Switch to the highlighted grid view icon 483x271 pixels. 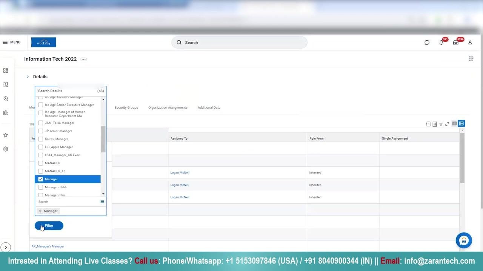coord(461,123)
